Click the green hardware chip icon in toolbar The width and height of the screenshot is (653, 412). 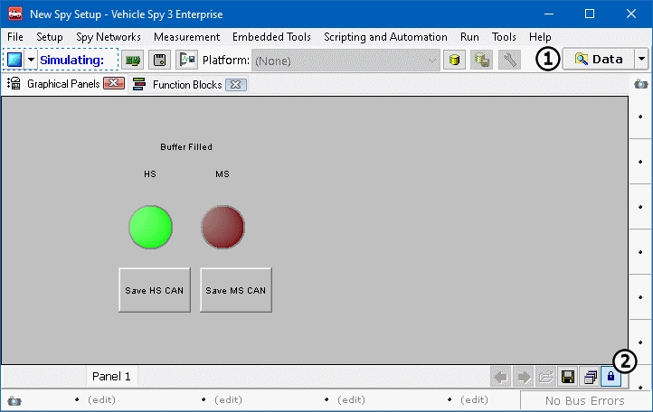click(134, 60)
